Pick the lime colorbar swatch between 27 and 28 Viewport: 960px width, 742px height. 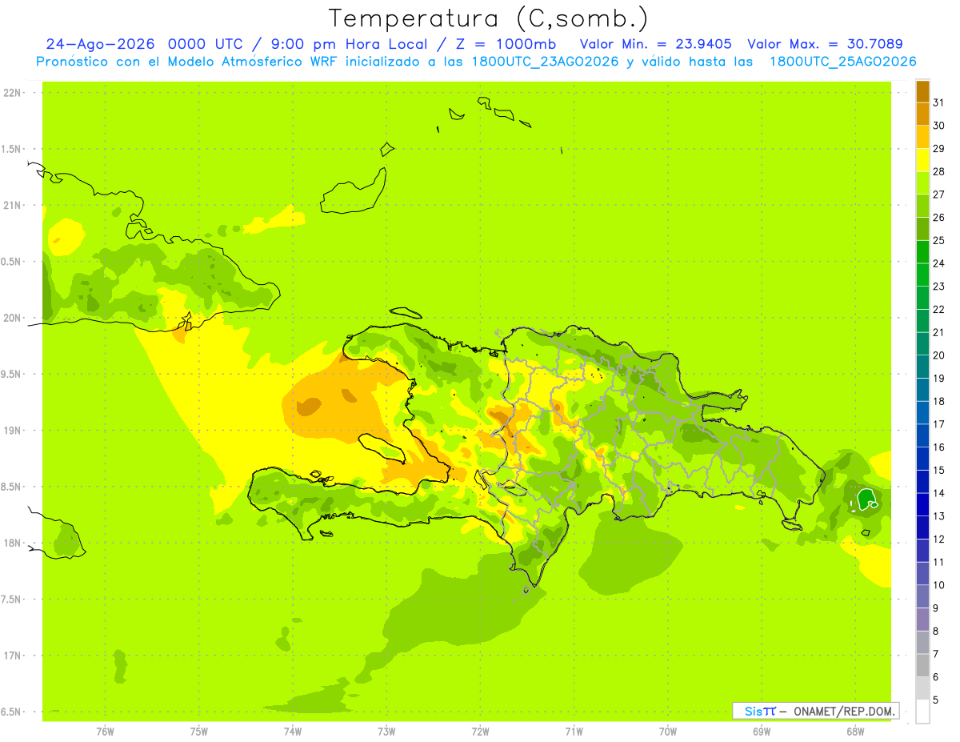tap(922, 182)
